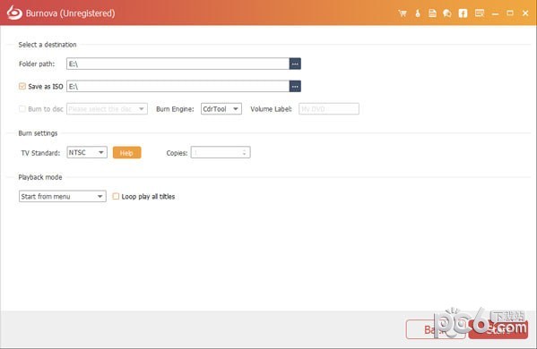This screenshot has height=349, width=537.
Task: Open the save file icon in title bar
Action: (432, 13)
